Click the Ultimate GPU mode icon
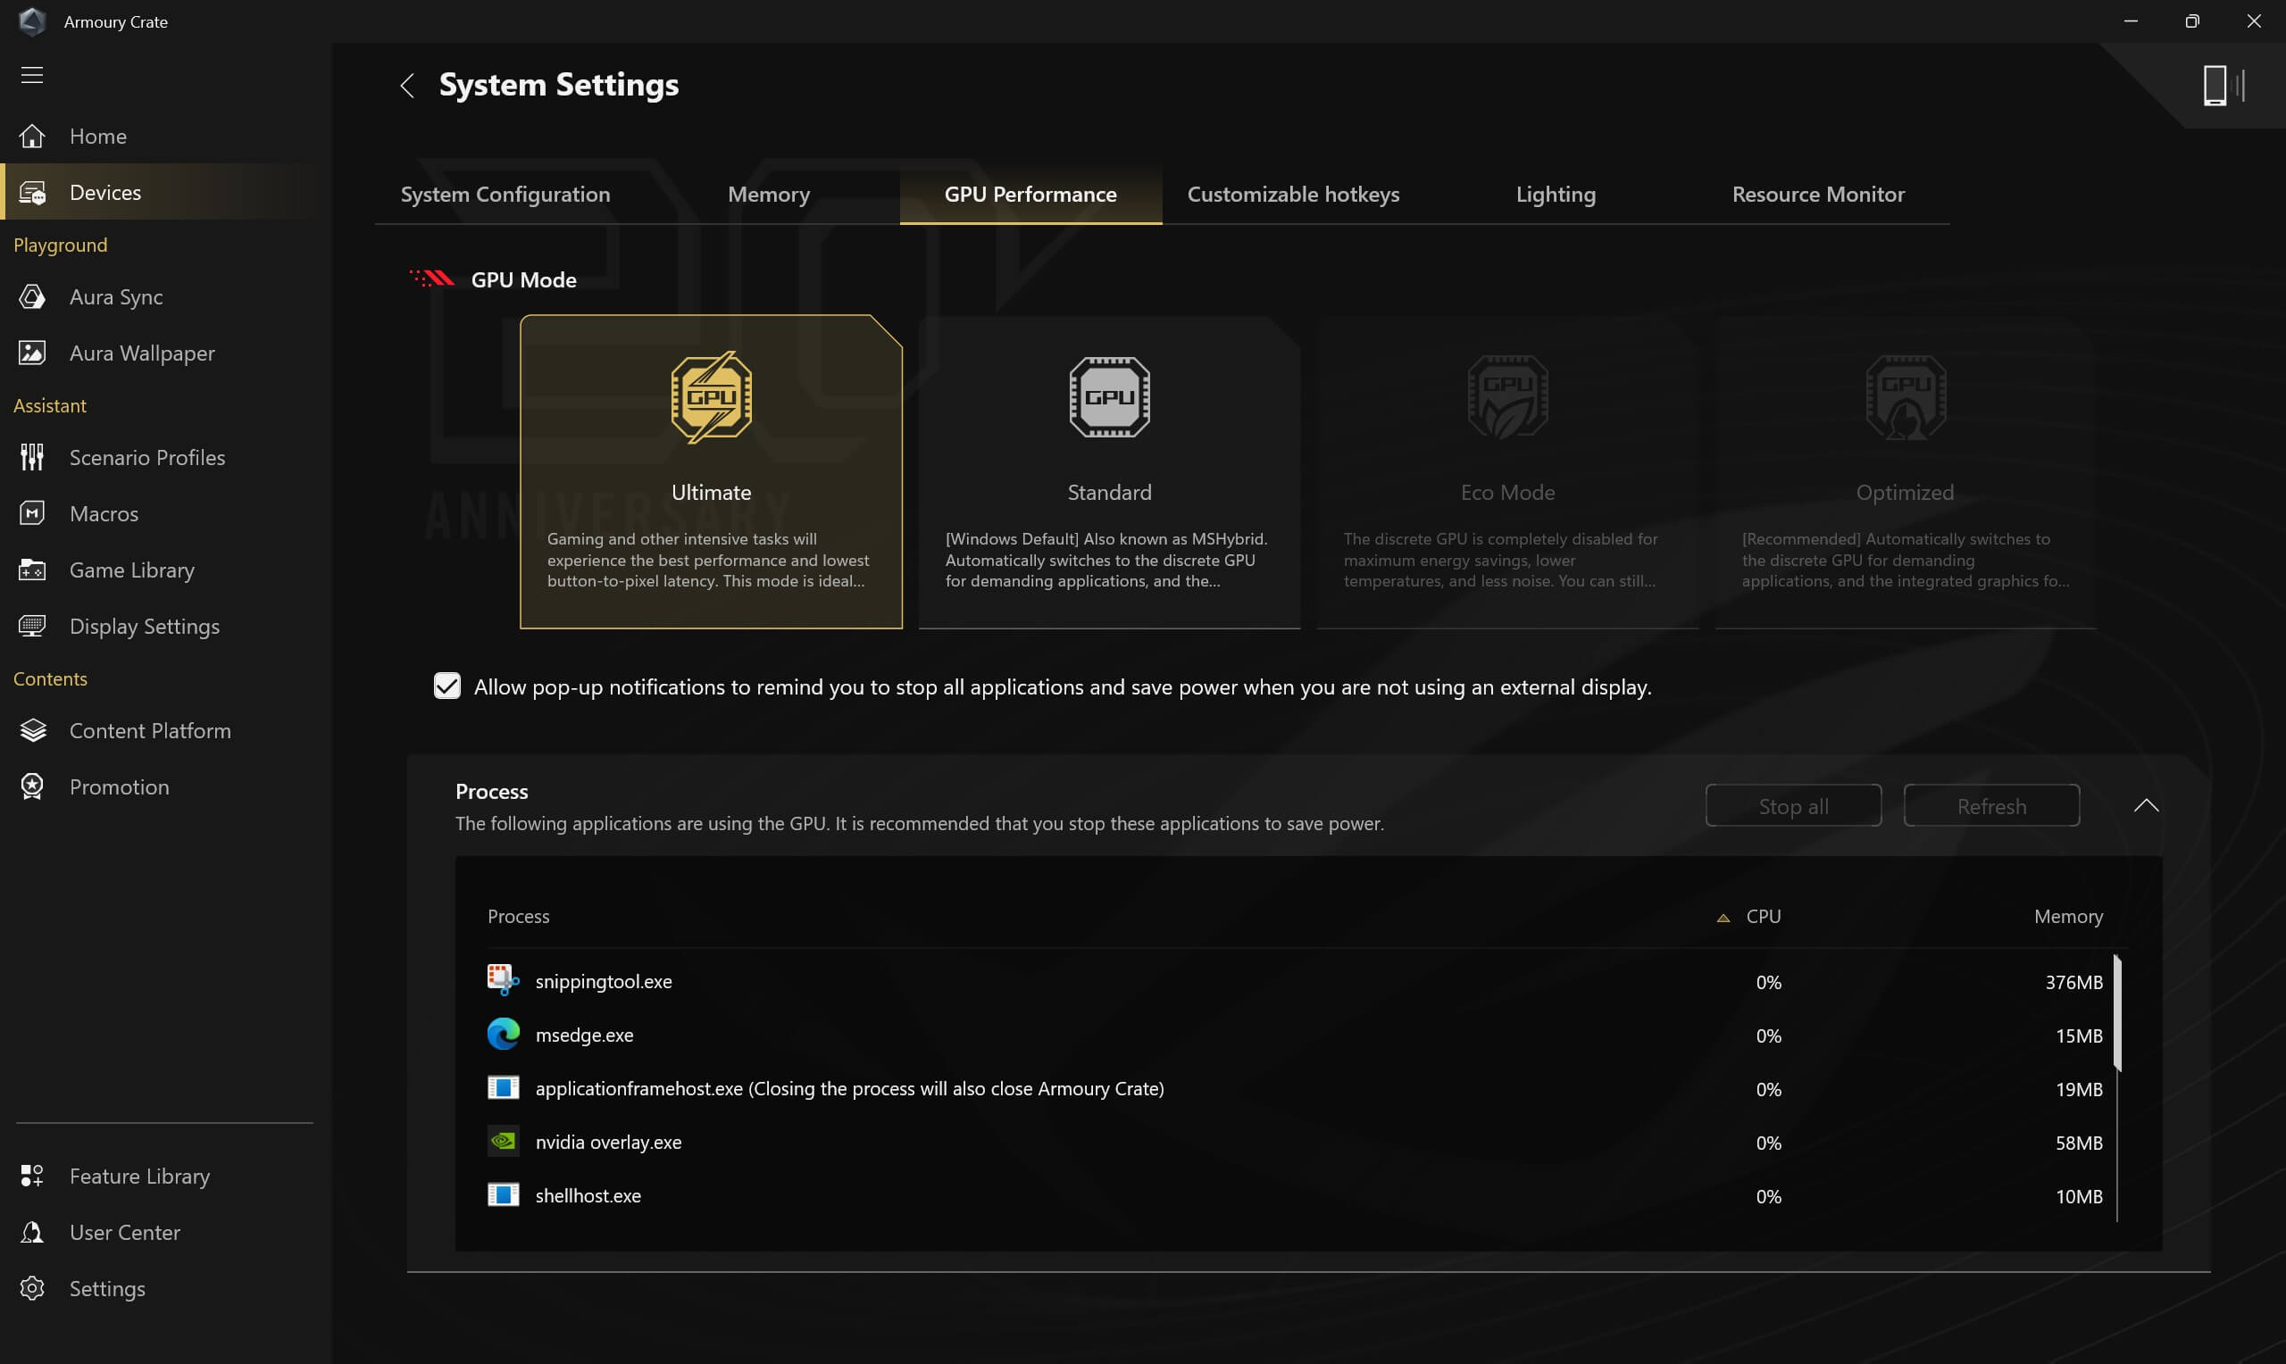 coord(712,397)
